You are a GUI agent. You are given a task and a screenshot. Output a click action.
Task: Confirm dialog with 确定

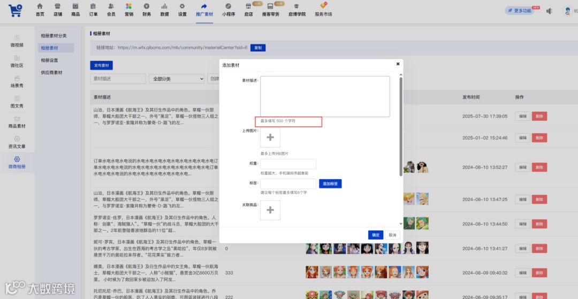(x=376, y=235)
